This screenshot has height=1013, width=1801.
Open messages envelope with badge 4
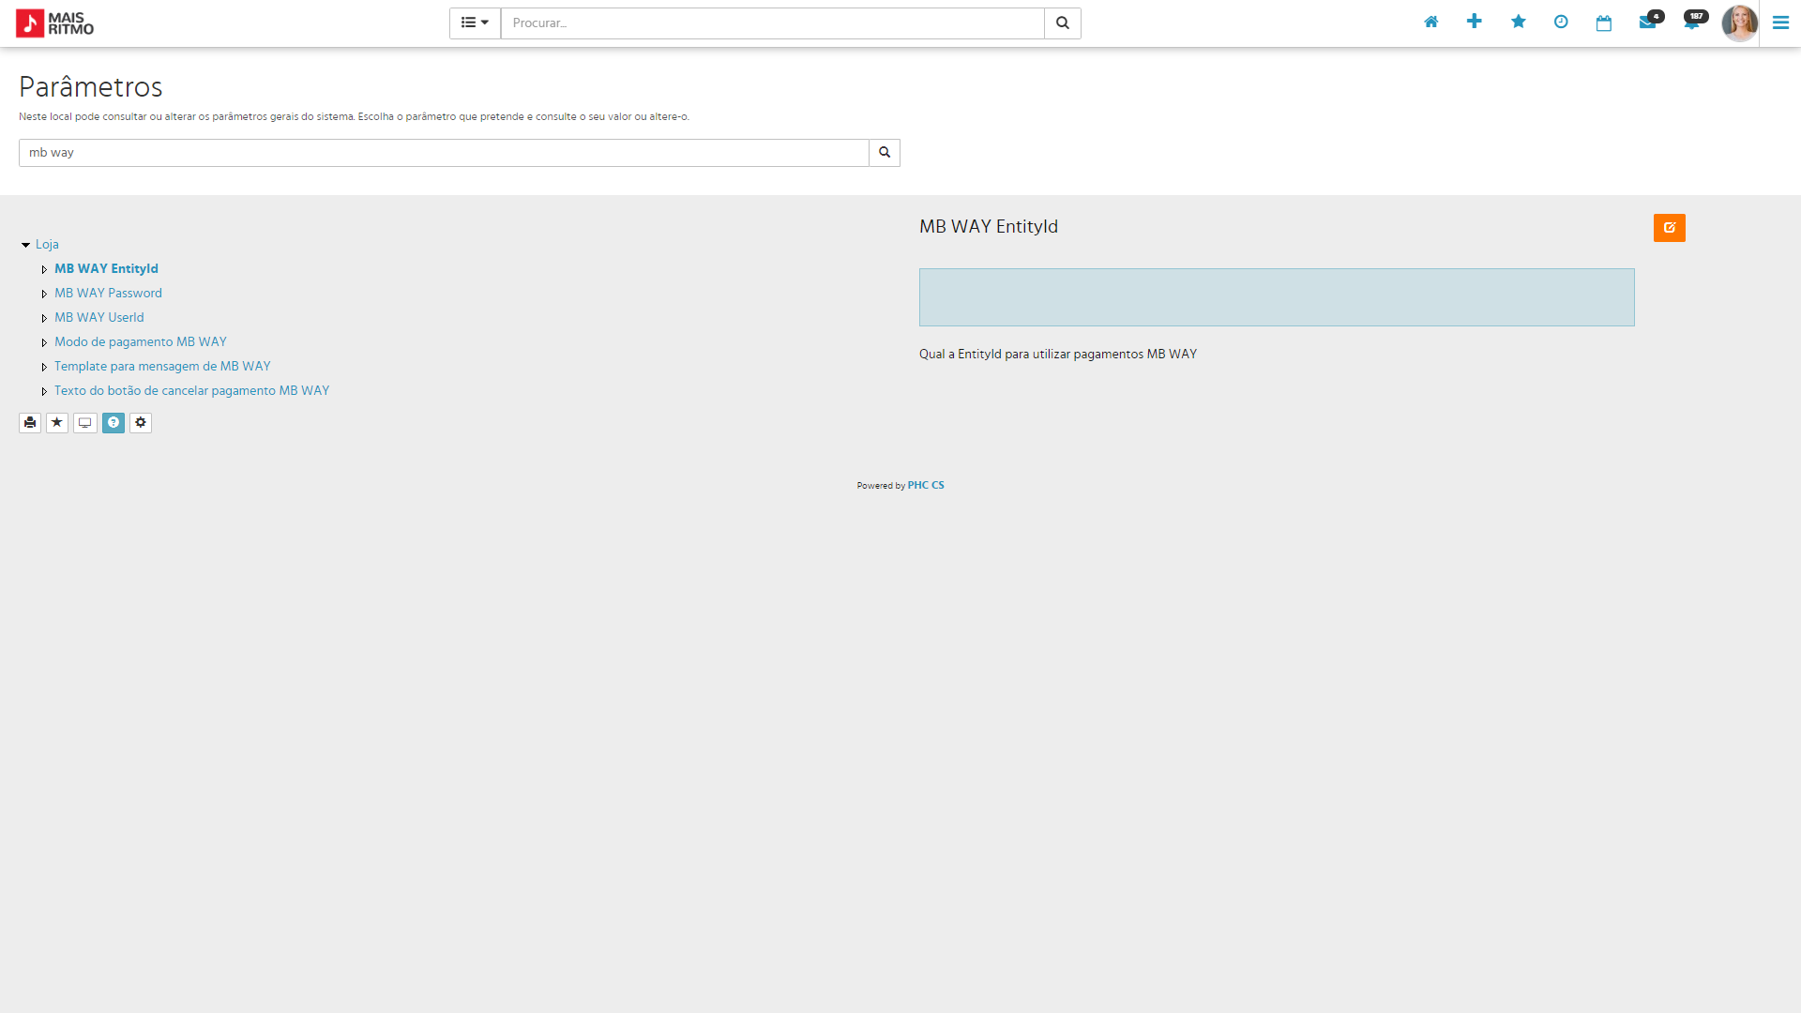point(1650,21)
